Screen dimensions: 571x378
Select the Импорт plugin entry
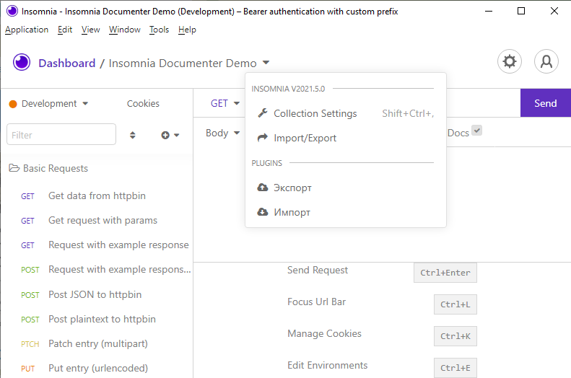[x=346, y=212]
